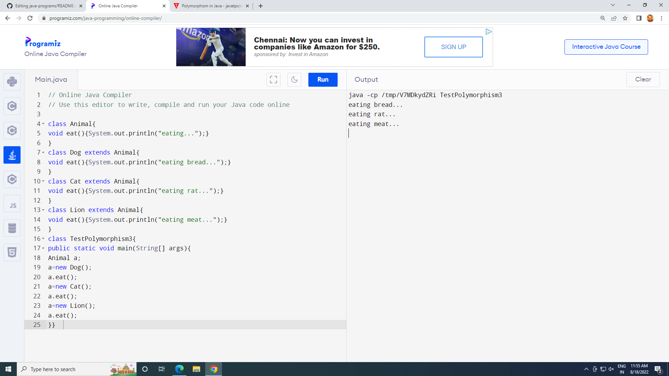Switch to Polymorphism in Java javatpoint tab
The height and width of the screenshot is (376, 669).
(211, 6)
